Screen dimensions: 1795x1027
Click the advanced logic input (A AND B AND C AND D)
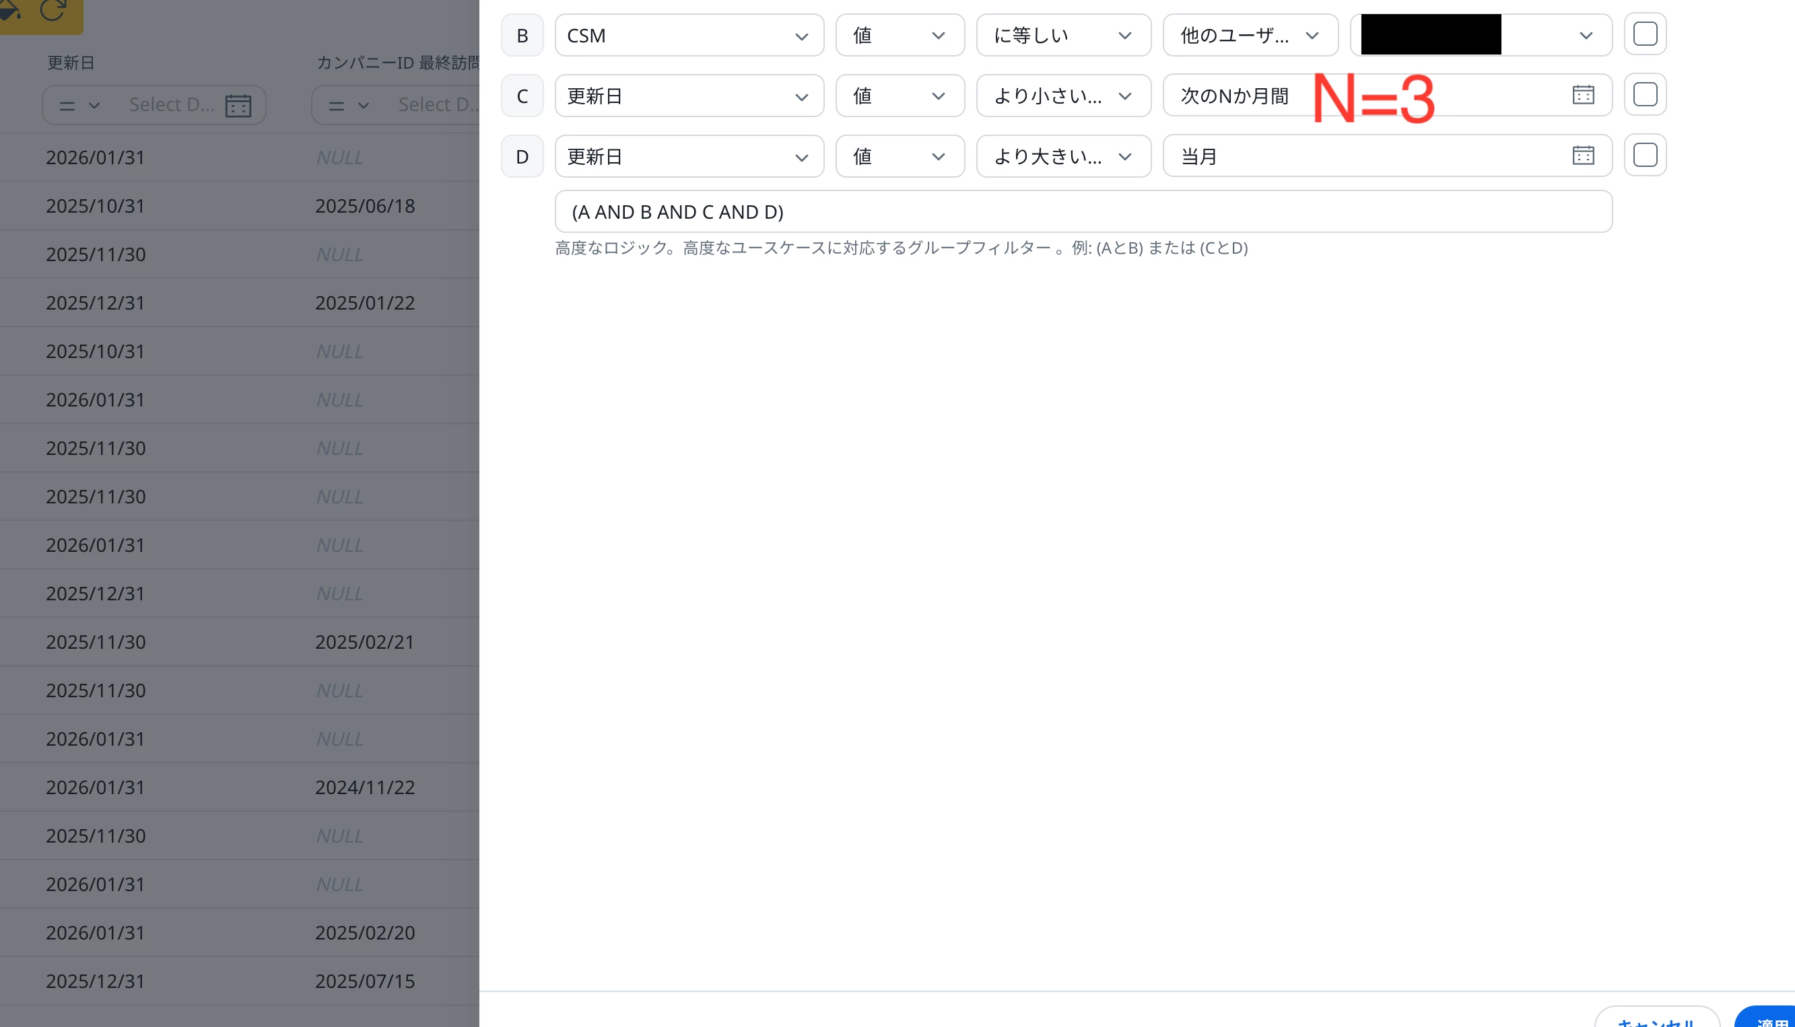[x=1083, y=211]
